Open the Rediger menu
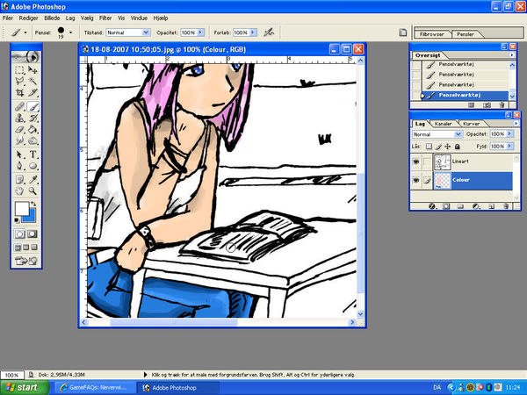The width and height of the screenshot is (527, 395). [29, 18]
